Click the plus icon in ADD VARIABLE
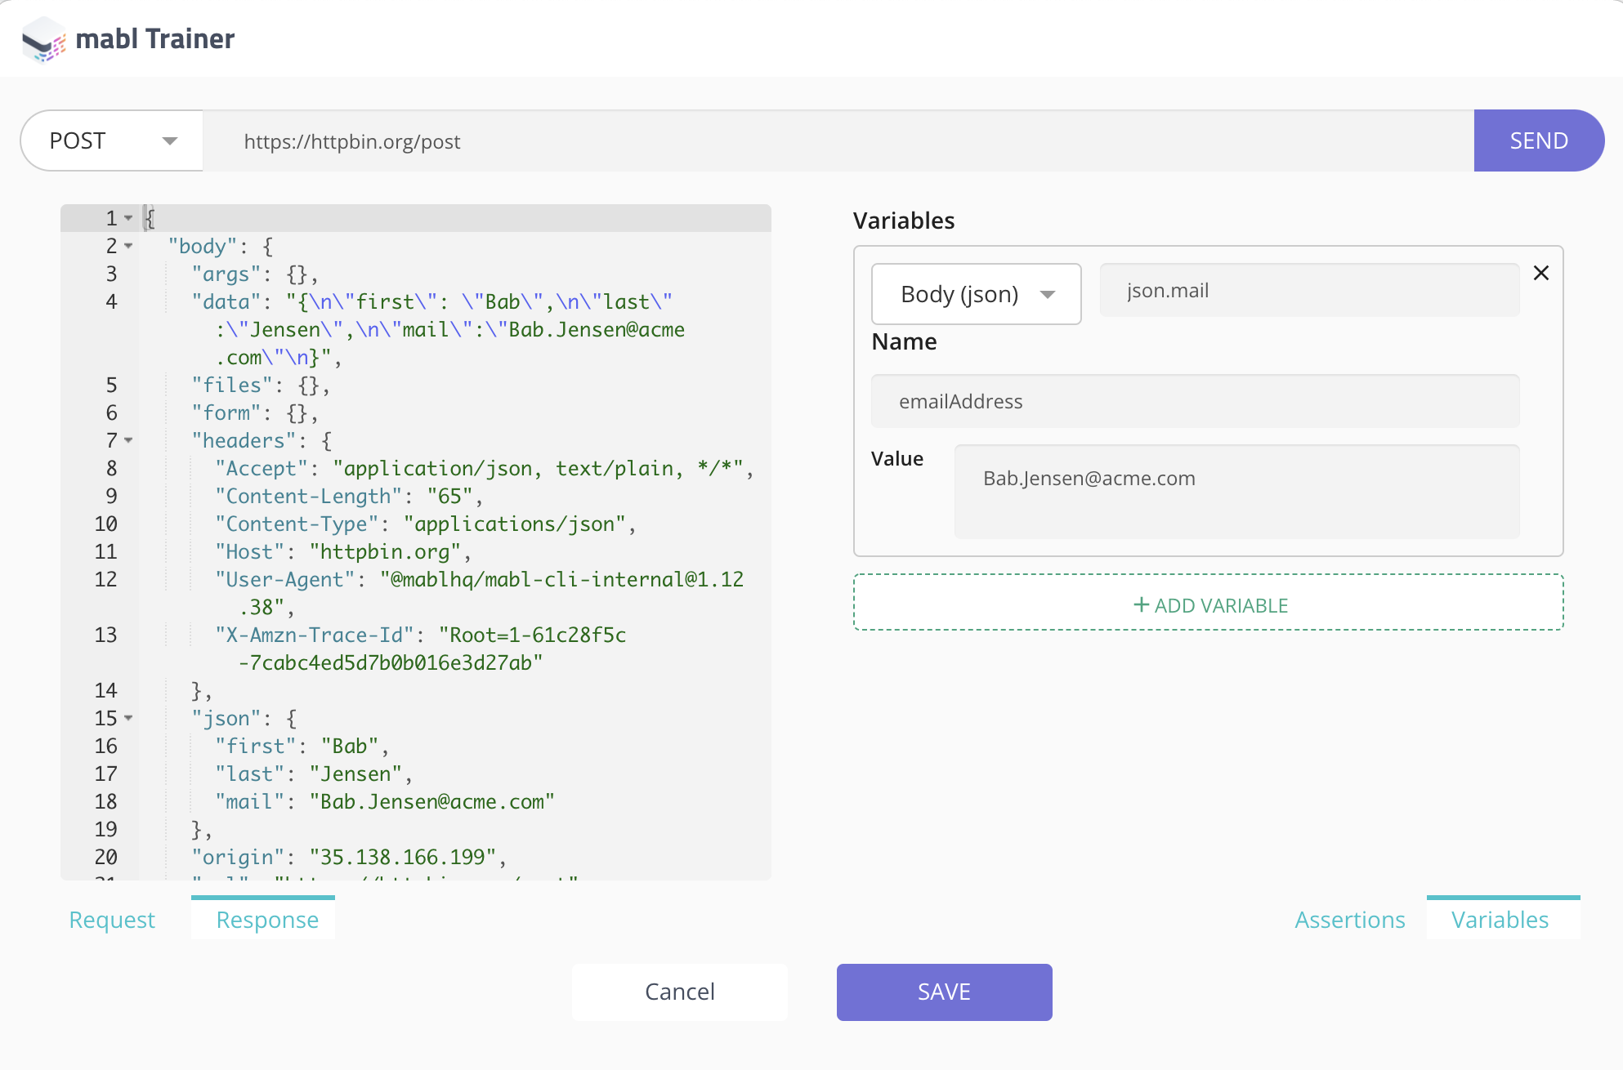Viewport: 1623px width, 1070px height. [x=1141, y=605]
